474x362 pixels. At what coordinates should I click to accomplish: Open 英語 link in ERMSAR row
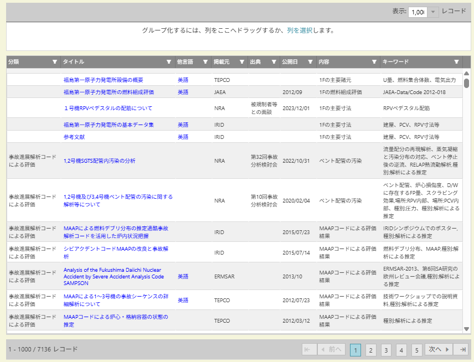[183, 277]
